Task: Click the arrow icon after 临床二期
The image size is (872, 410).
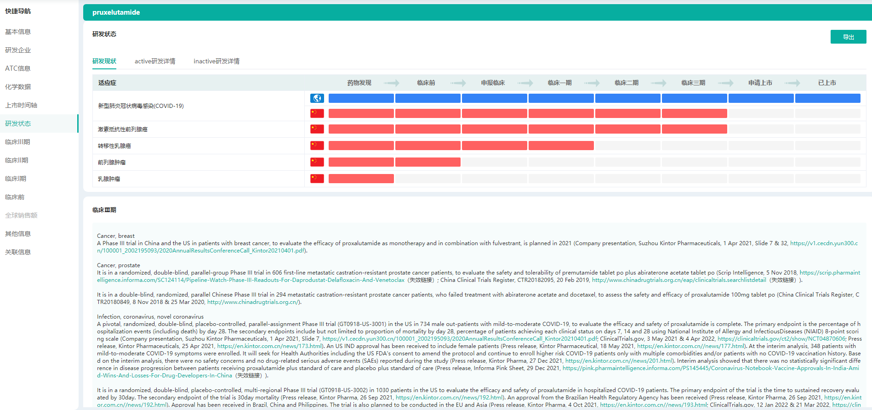Action: (x=659, y=83)
